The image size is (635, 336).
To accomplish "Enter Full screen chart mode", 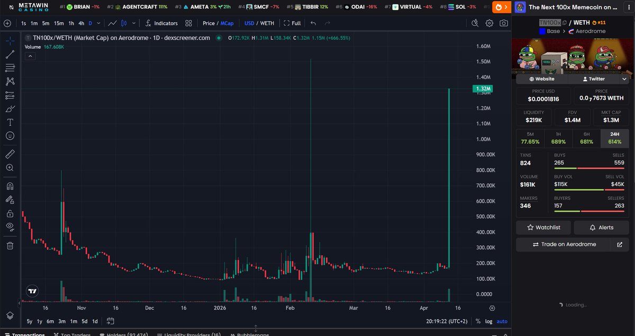I will tap(292, 23).
